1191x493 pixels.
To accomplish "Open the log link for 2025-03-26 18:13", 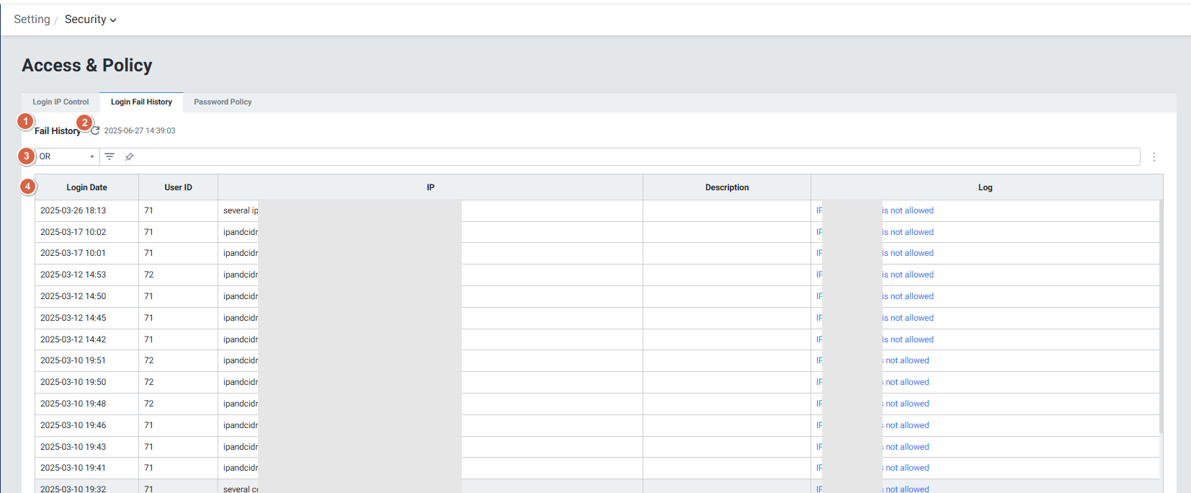I will pos(907,210).
